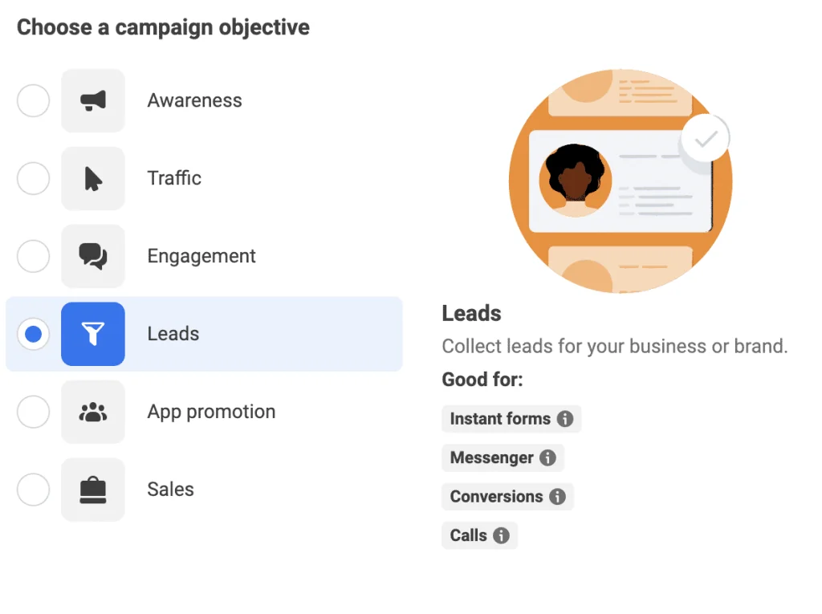Click the Engagement chat bubbles icon
Screen dimensions: 822x614
(93, 256)
